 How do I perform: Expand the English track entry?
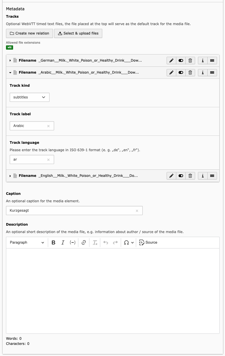pos(10,176)
